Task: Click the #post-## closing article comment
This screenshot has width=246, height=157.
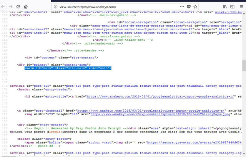Action: click(x=45, y=146)
